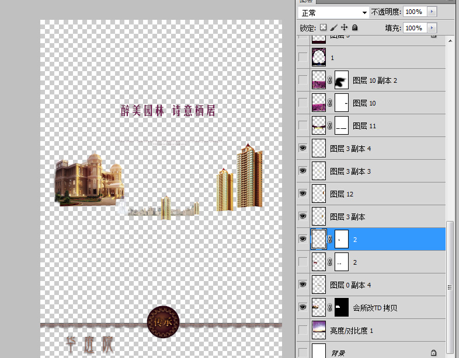The image size is (459, 358).
Task: Select the 图层 10 layer thumbnail
Action: click(319, 103)
